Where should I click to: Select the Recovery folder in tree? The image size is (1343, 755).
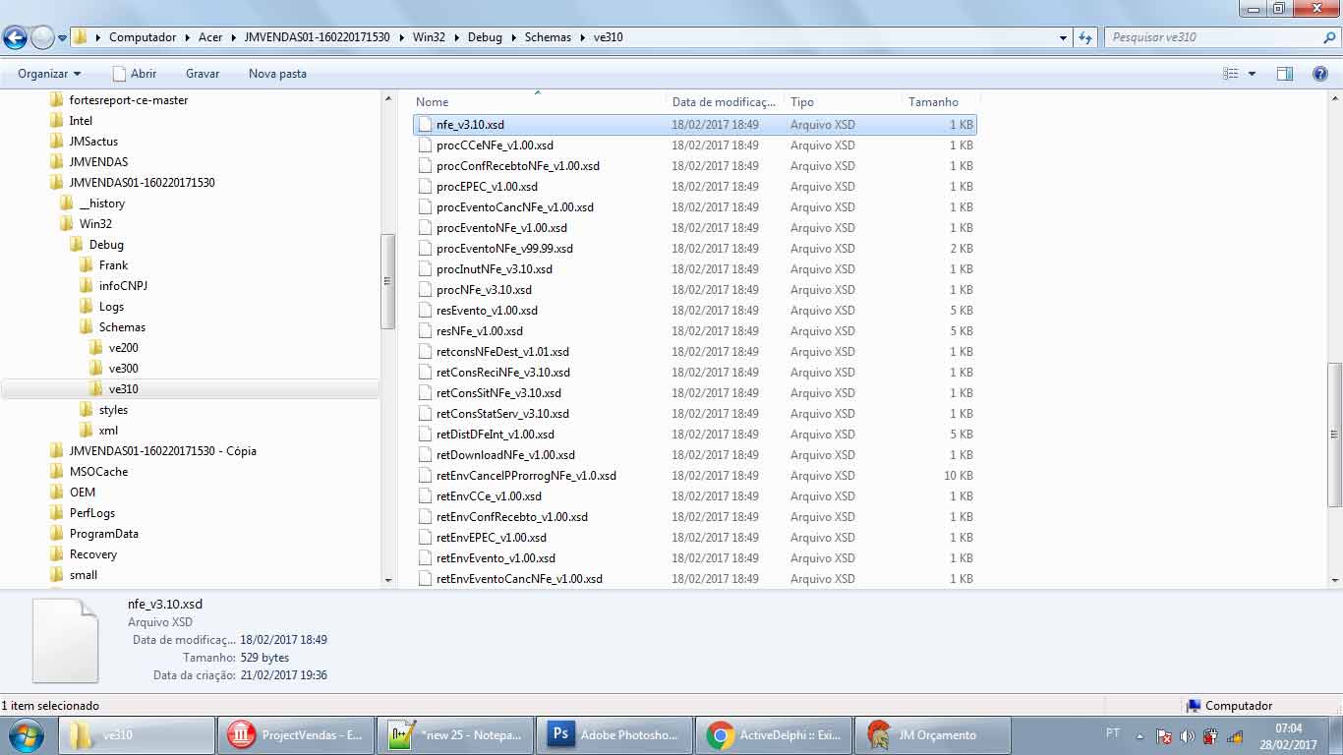(x=93, y=554)
